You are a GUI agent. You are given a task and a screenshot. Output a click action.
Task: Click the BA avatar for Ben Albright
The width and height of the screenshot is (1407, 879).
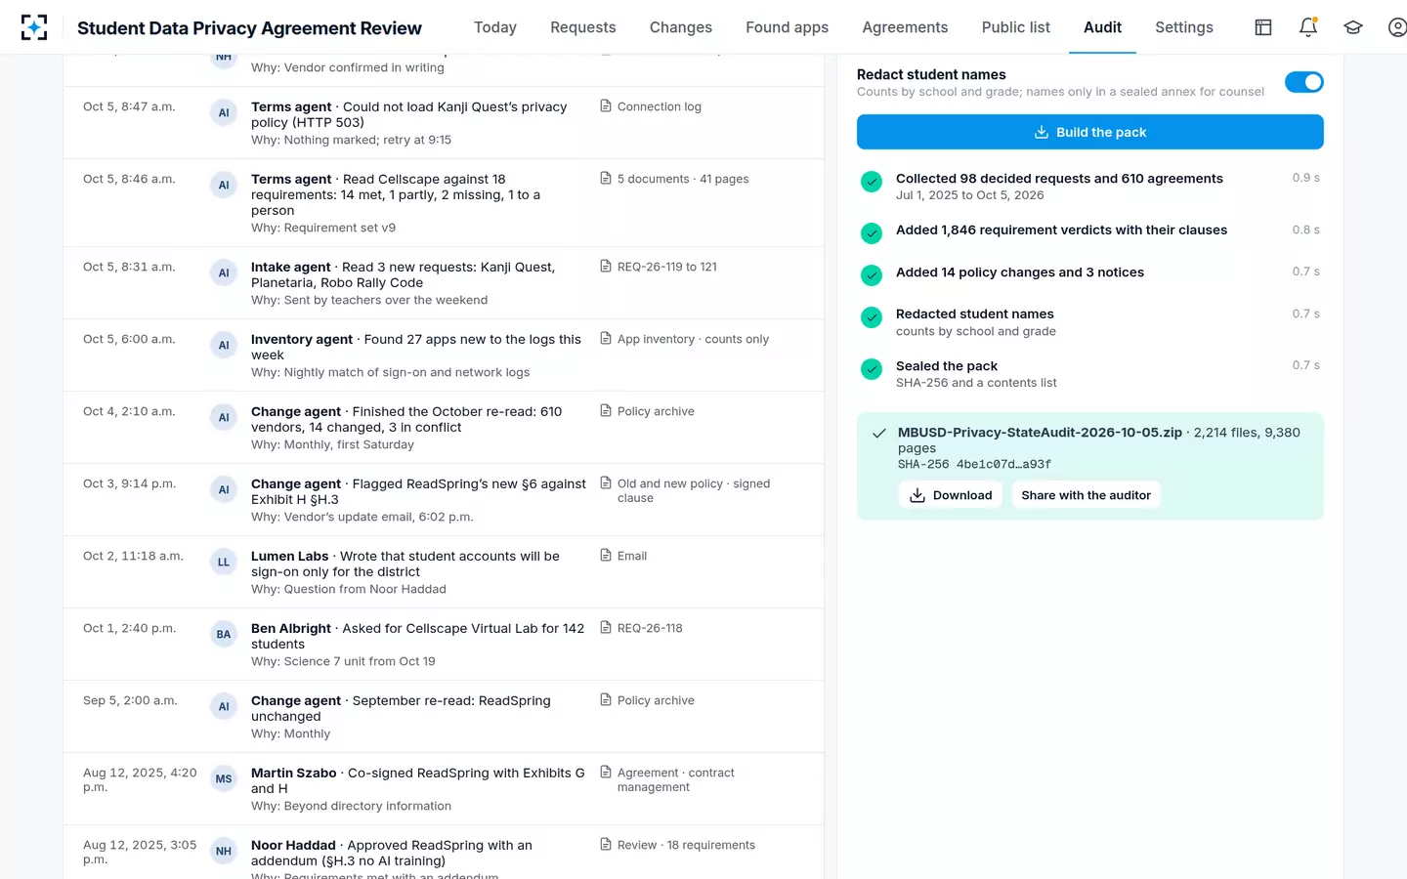coord(224,634)
